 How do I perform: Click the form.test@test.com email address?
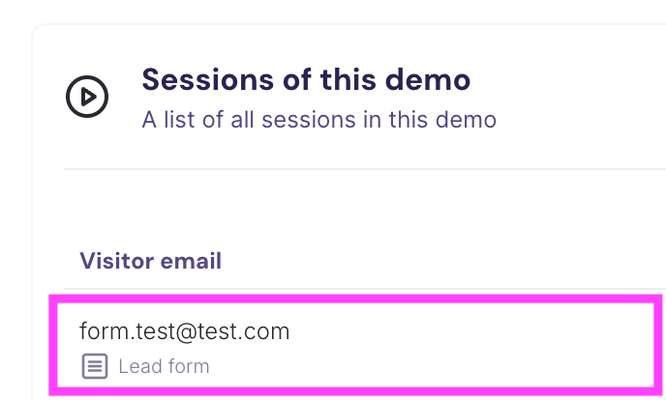point(185,331)
